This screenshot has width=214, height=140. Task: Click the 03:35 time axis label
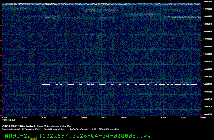tap(104, 118)
